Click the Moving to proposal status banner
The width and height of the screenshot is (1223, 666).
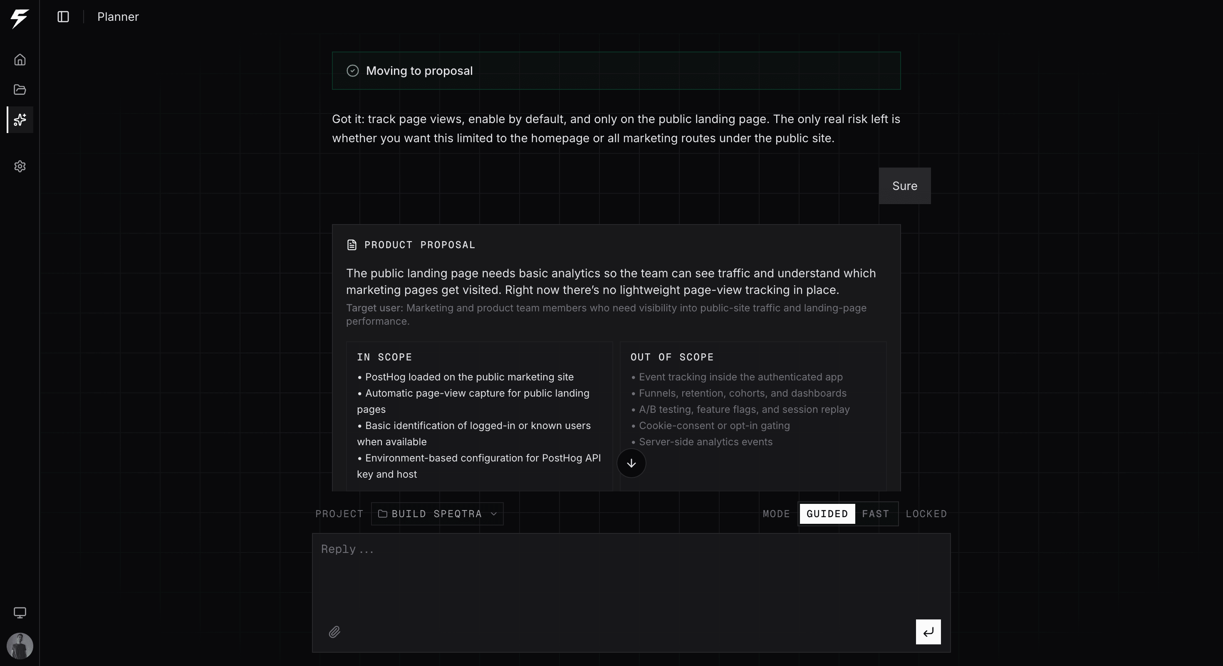[x=616, y=71]
